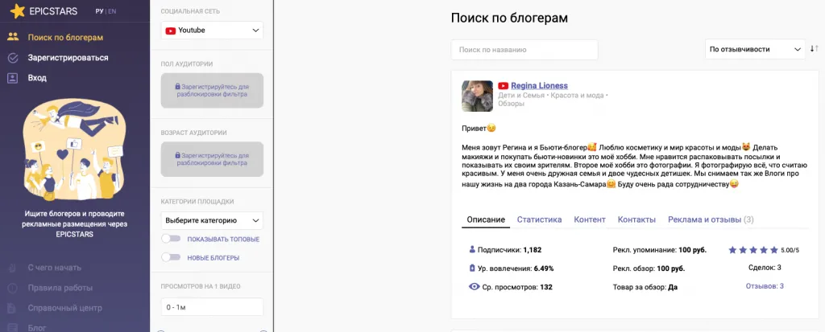Click the Поиск по названию search field
Image resolution: width=825 pixels, height=332 pixels.
(x=524, y=49)
